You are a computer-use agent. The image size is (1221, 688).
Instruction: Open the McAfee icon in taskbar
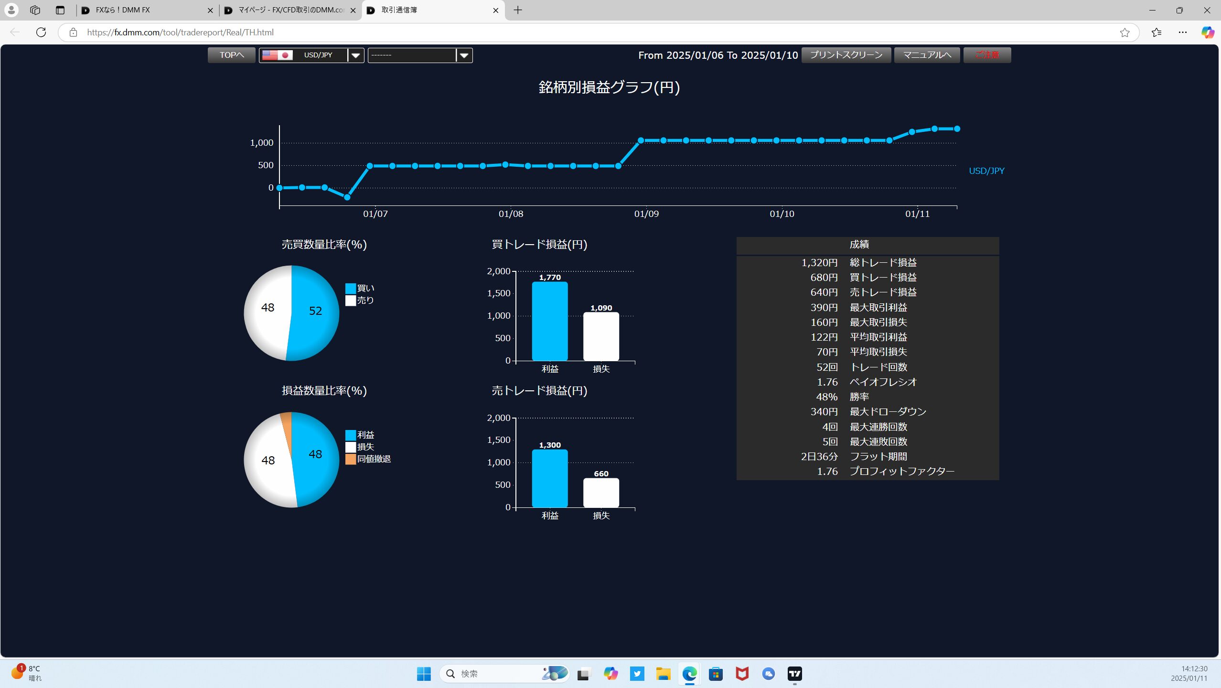tap(742, 674)
